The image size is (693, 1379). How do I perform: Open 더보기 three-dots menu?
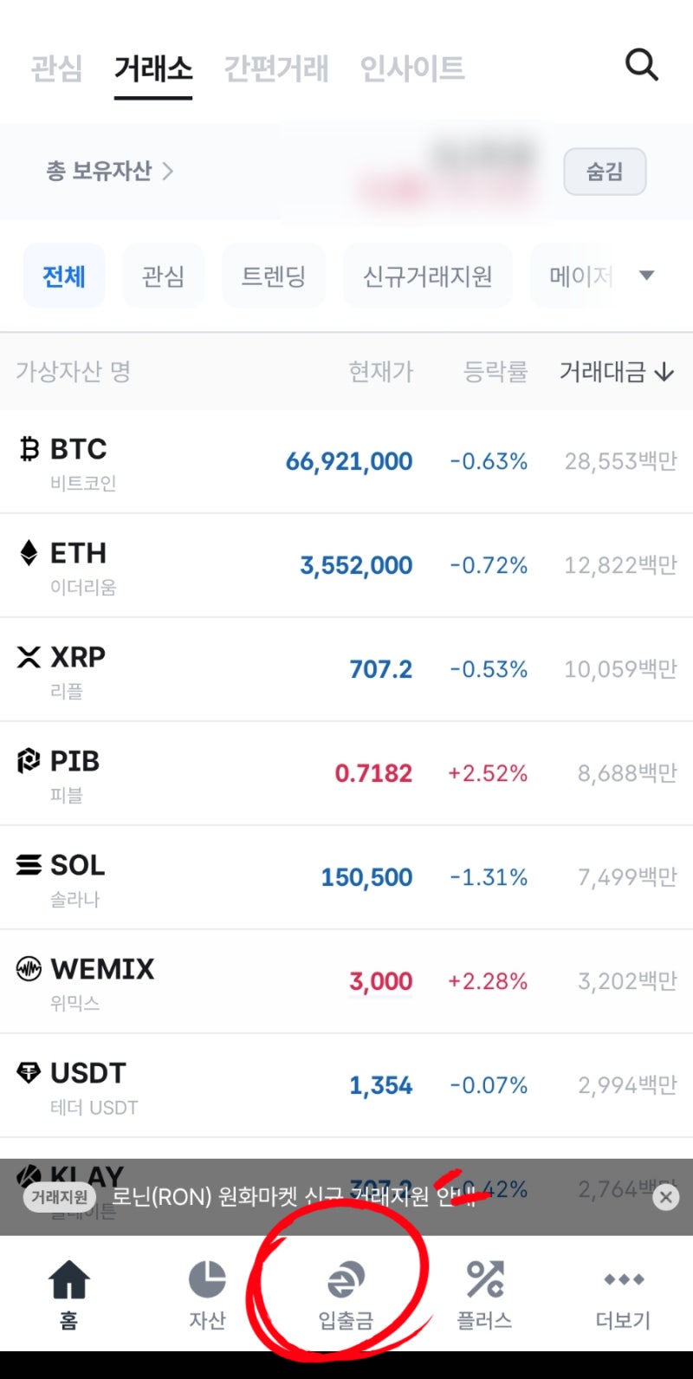coord(623,1279)
